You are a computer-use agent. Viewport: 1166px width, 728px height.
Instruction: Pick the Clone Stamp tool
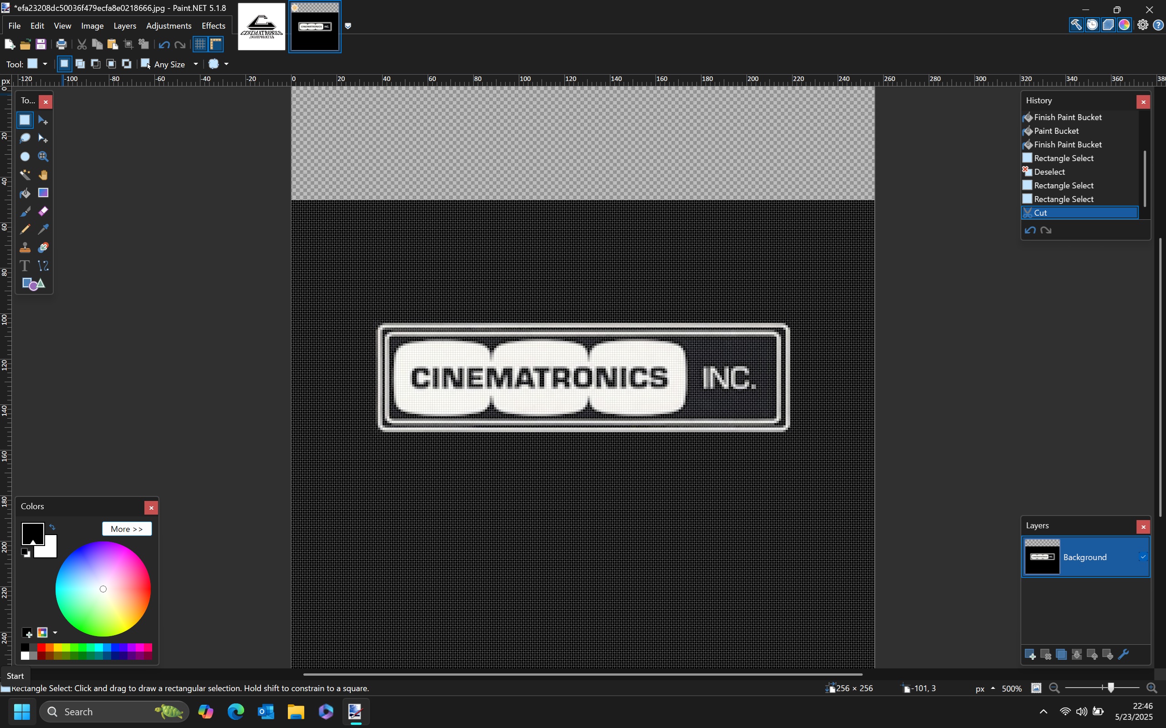pos(25,248)
